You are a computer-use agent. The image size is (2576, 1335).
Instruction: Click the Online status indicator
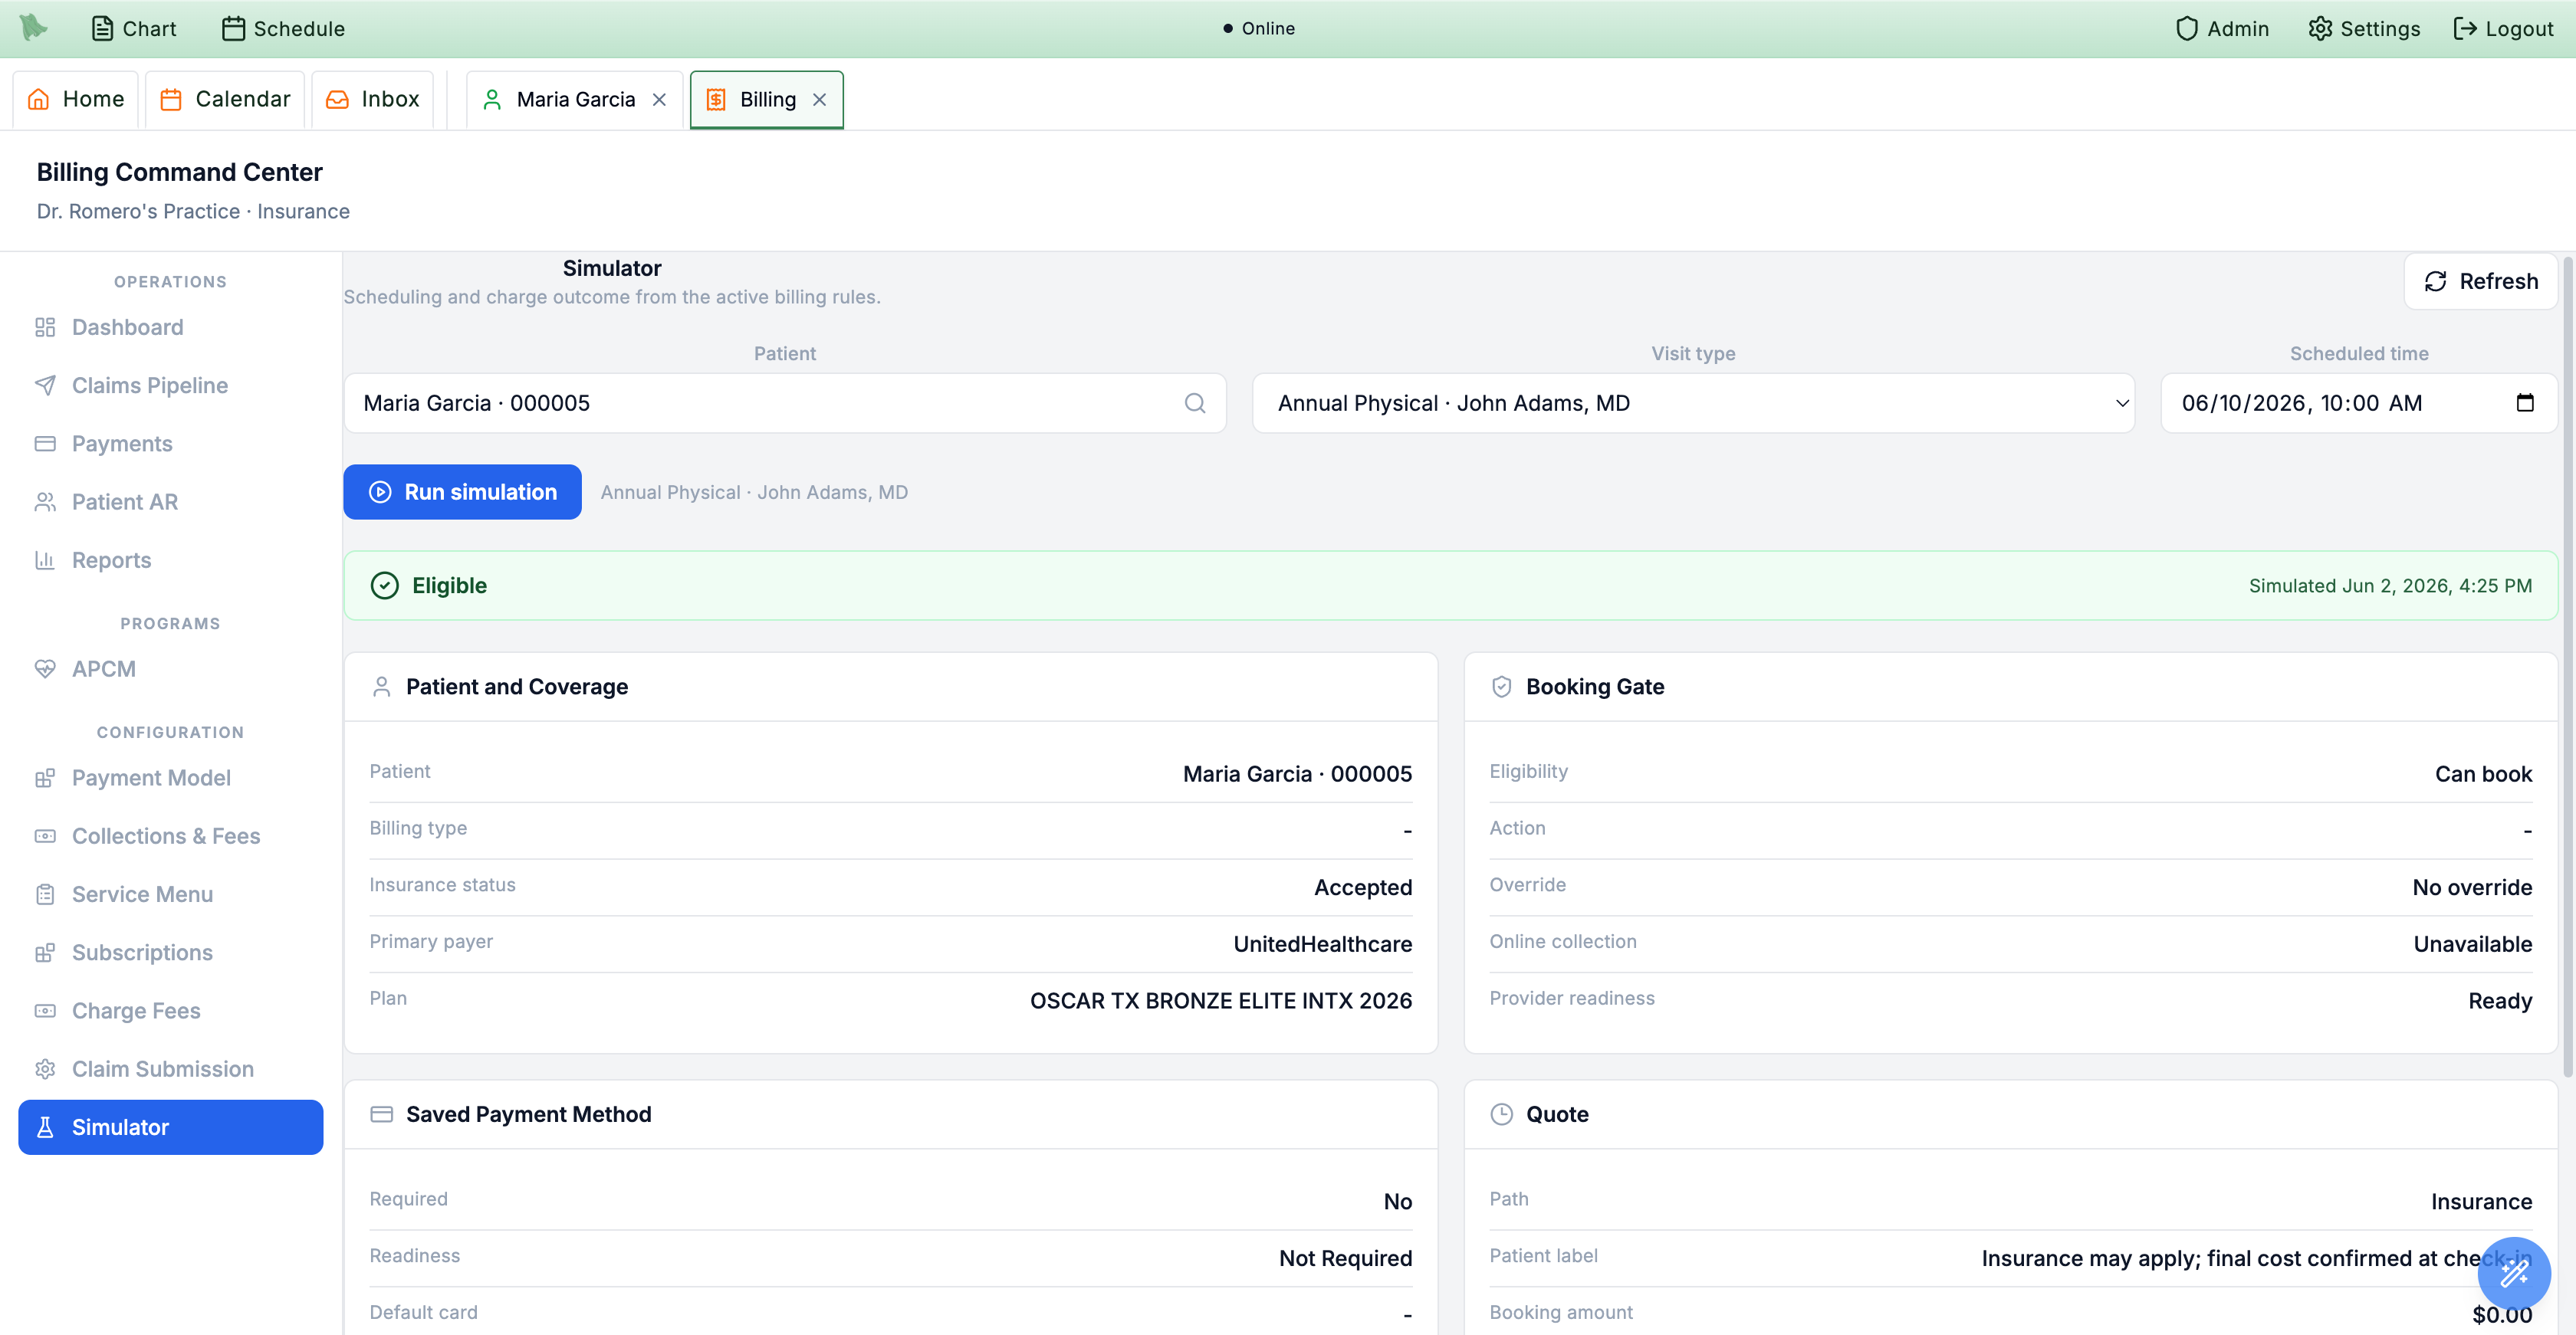[x=1258, y=28]
